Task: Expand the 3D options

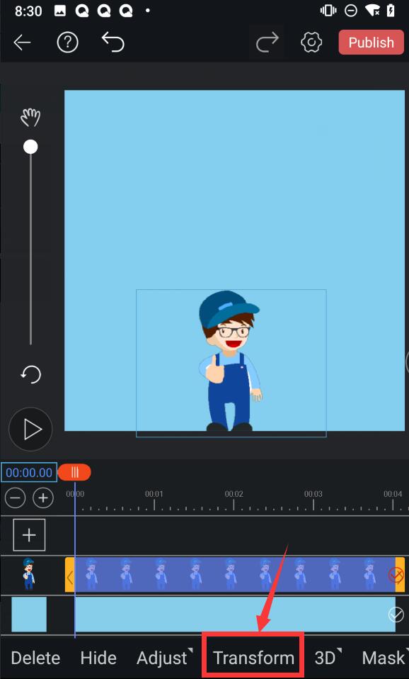Action: tap(328, 658)
